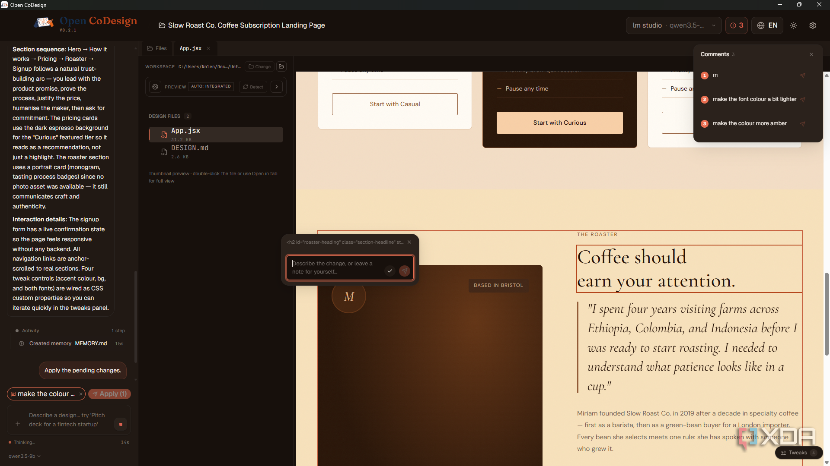Viewport: 830px width, 466px height.
Task: Click the Apply (1) button
Action: (109, 394)
